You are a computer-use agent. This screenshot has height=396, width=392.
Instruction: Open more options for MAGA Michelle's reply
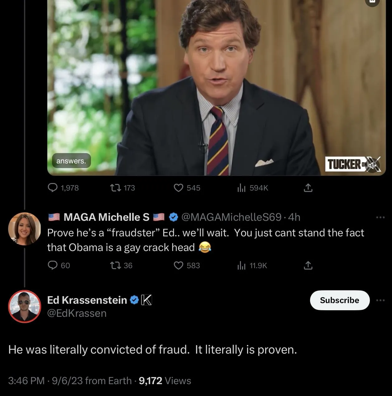pyautogui.click(x=380, y=217)
